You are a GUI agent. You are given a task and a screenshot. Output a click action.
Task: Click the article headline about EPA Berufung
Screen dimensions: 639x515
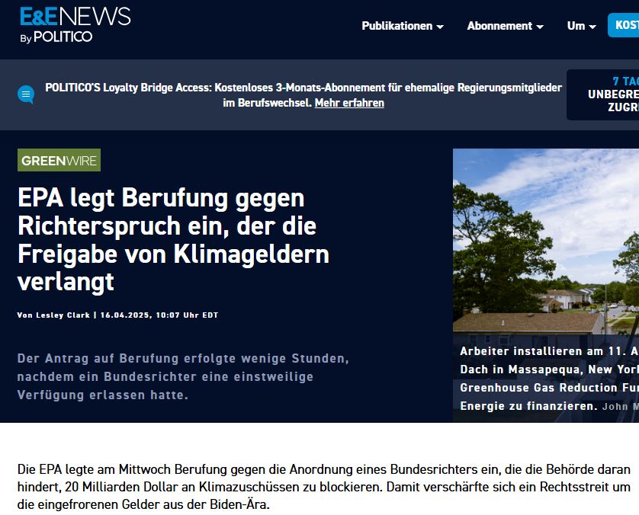(174, 239)
